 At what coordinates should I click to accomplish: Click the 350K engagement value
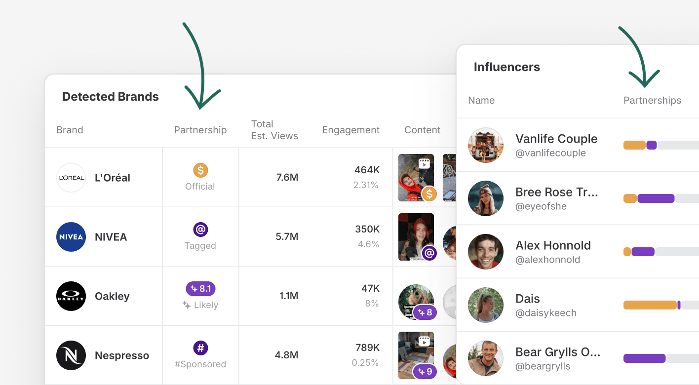point(367,230)
